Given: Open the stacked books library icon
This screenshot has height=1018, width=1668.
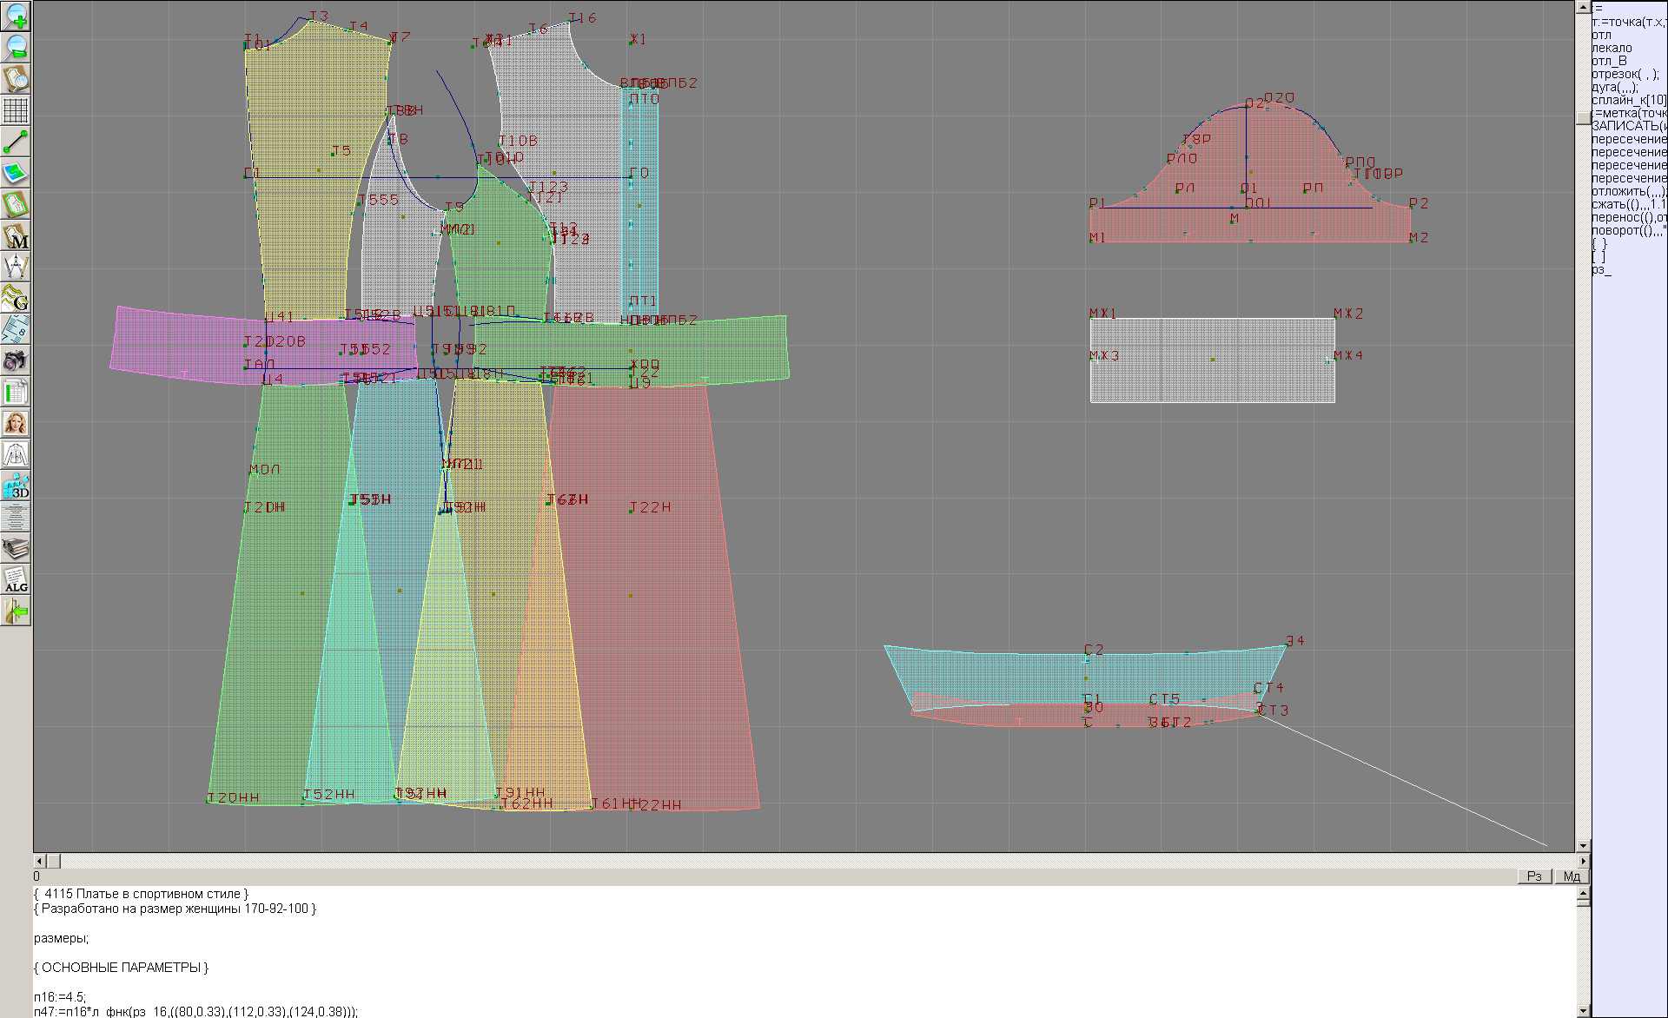Looking at the screenshot, I should (x=16, y=548).
